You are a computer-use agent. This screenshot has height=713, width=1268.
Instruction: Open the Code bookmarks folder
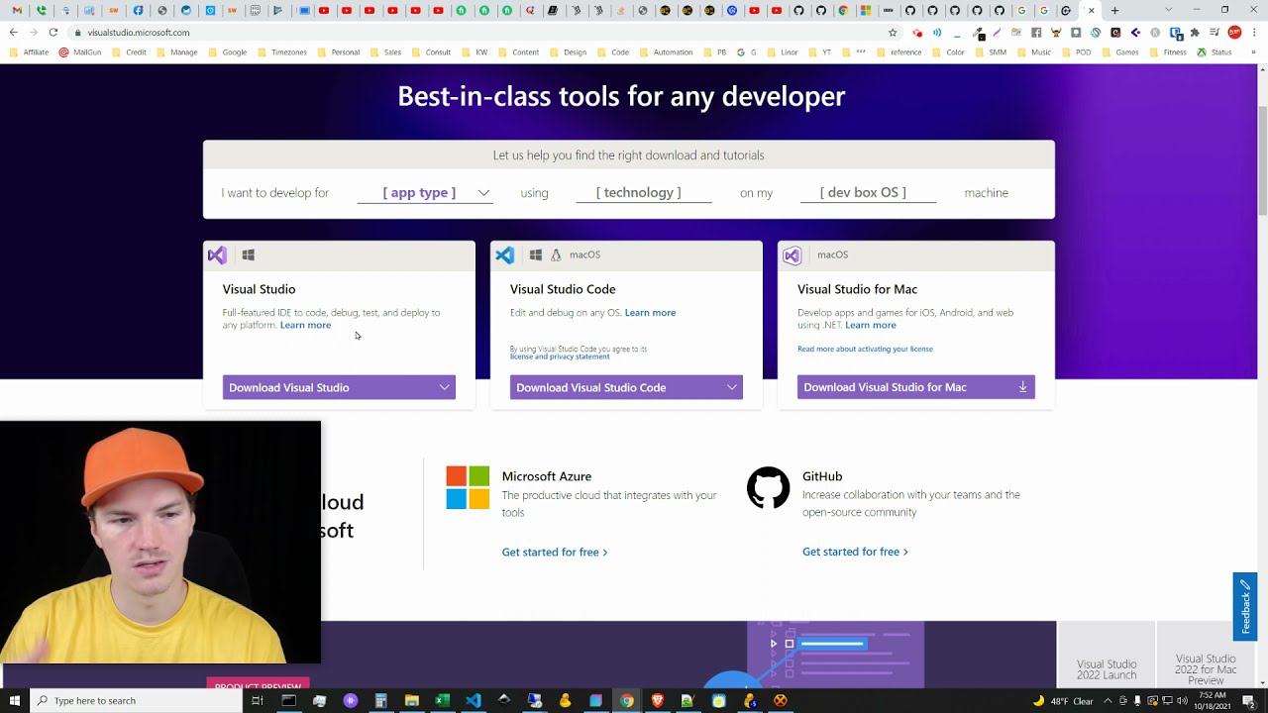click(613, 52)
